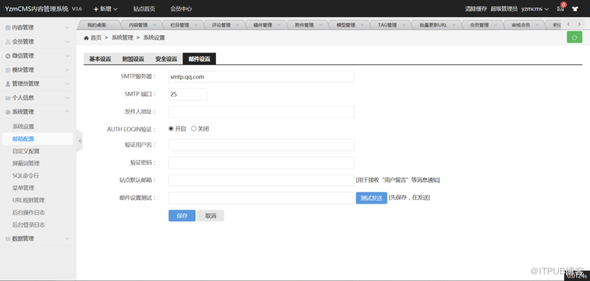Click the home icon in breadcrumb
The image size is (590, 281).
click(x=86, y=38)
